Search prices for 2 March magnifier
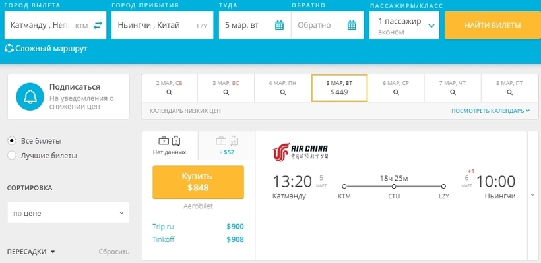Screen dimensions: 541x263 pos(169,92)
